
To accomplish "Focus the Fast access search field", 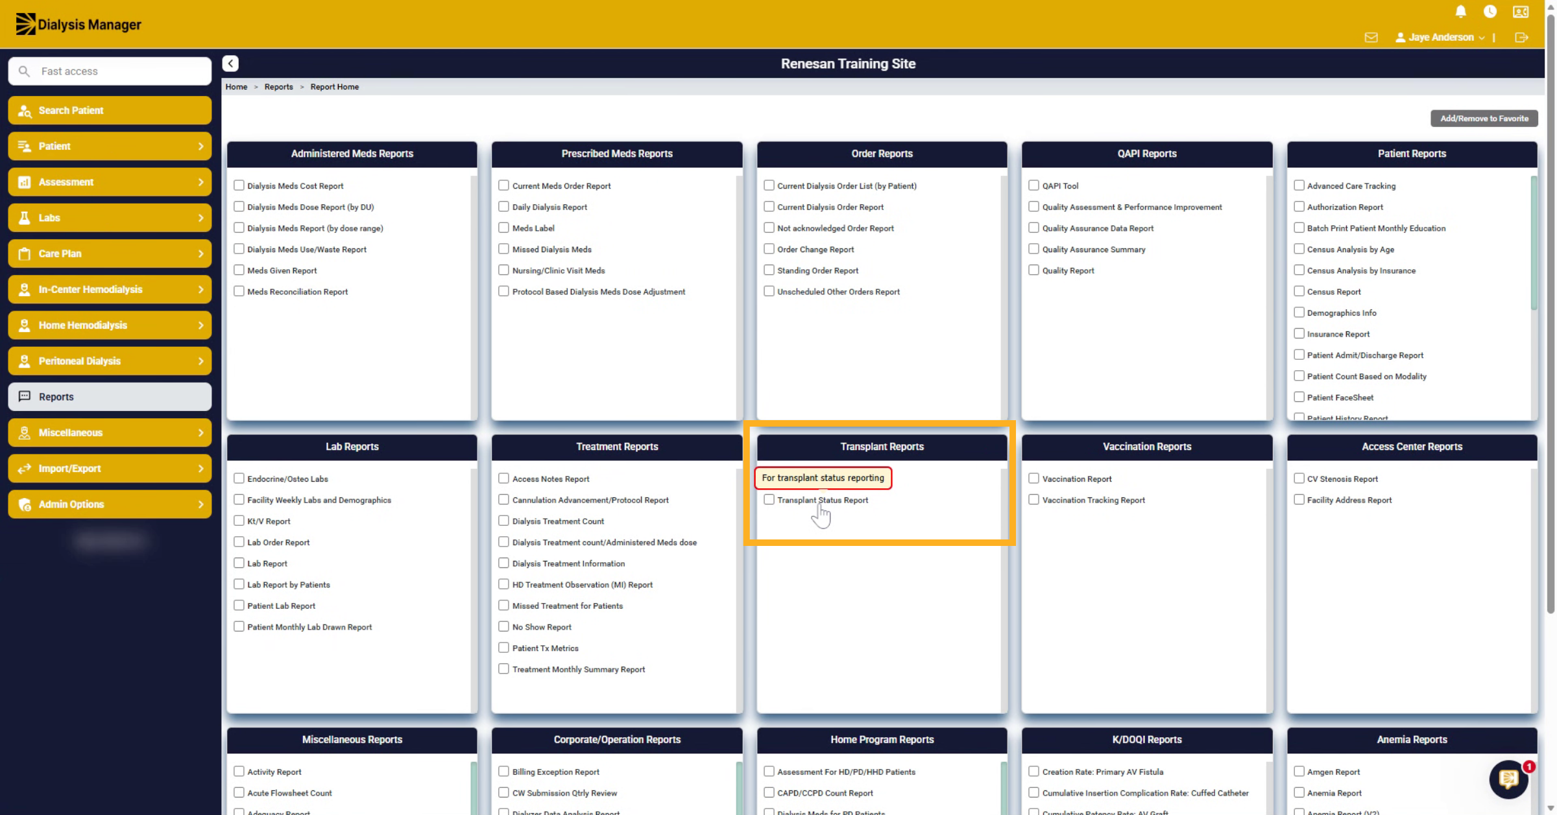I will [x=110, y=71].
